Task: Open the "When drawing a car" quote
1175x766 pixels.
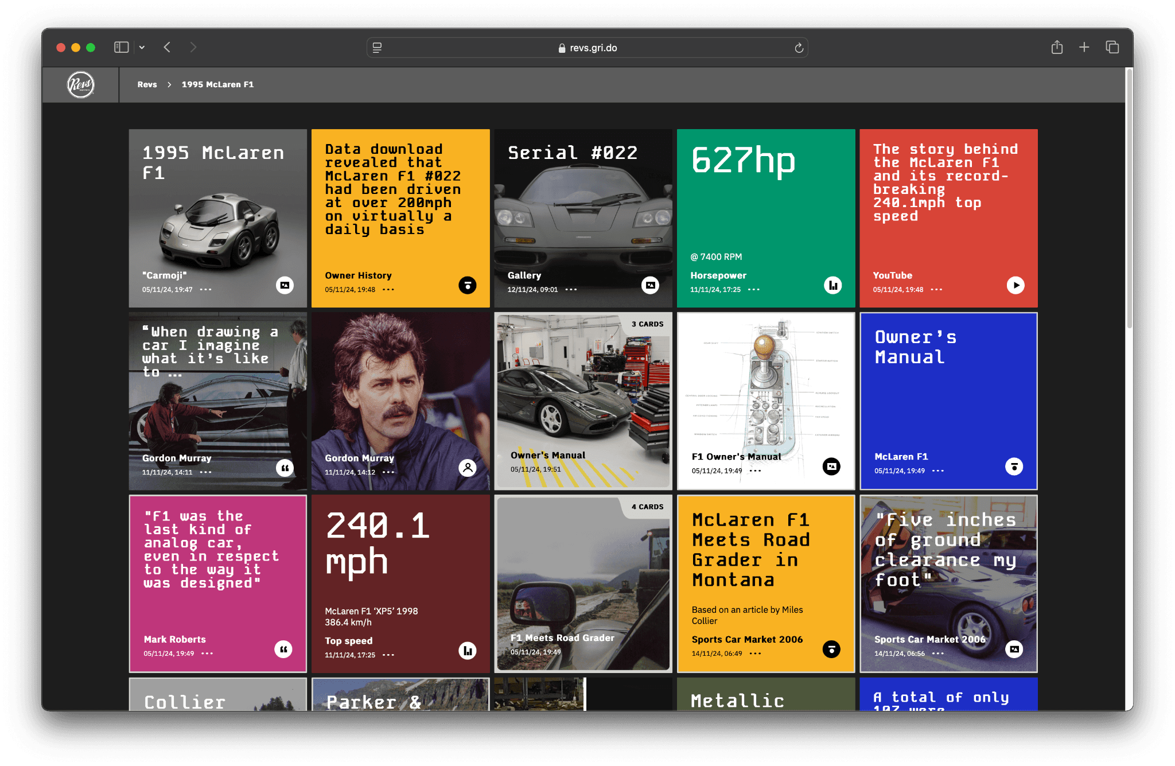Action: (210, 352)
